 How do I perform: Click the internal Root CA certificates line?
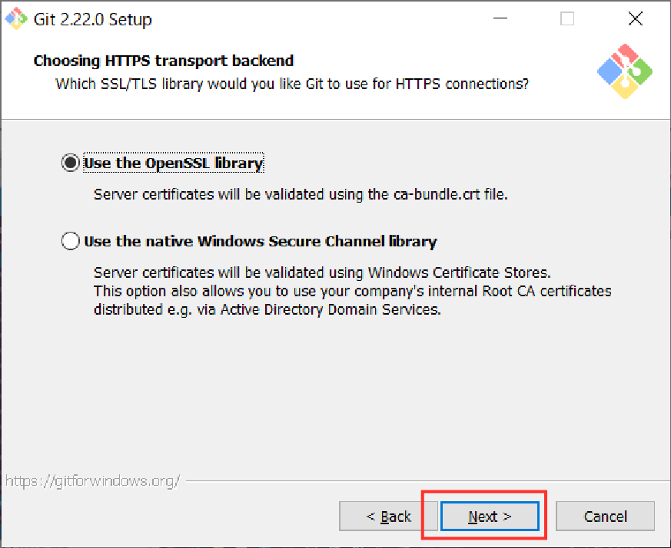click(353, 292)
